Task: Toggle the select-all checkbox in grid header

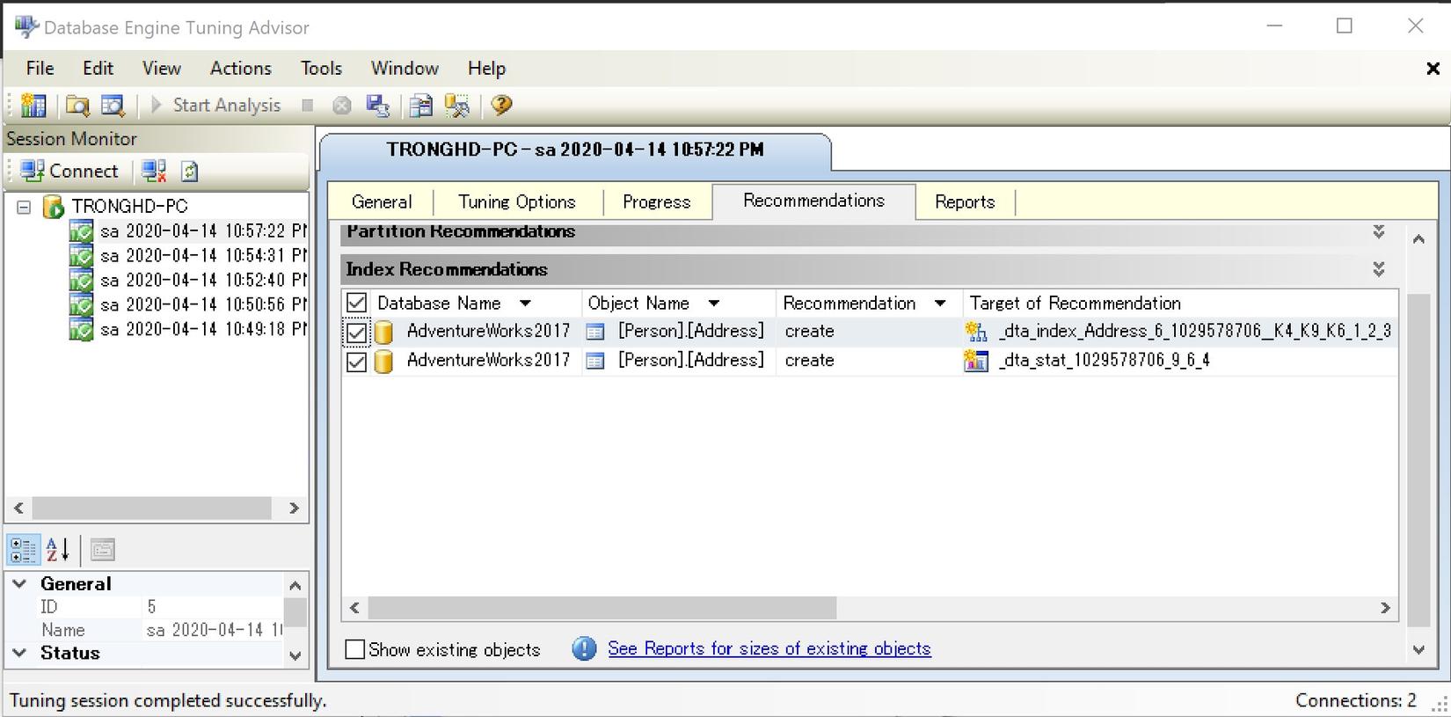Action: point(356,304)
